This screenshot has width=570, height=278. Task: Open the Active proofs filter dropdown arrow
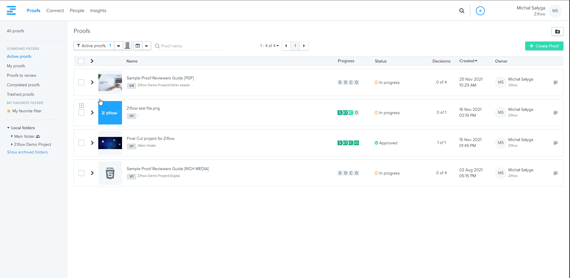(118, 46)
